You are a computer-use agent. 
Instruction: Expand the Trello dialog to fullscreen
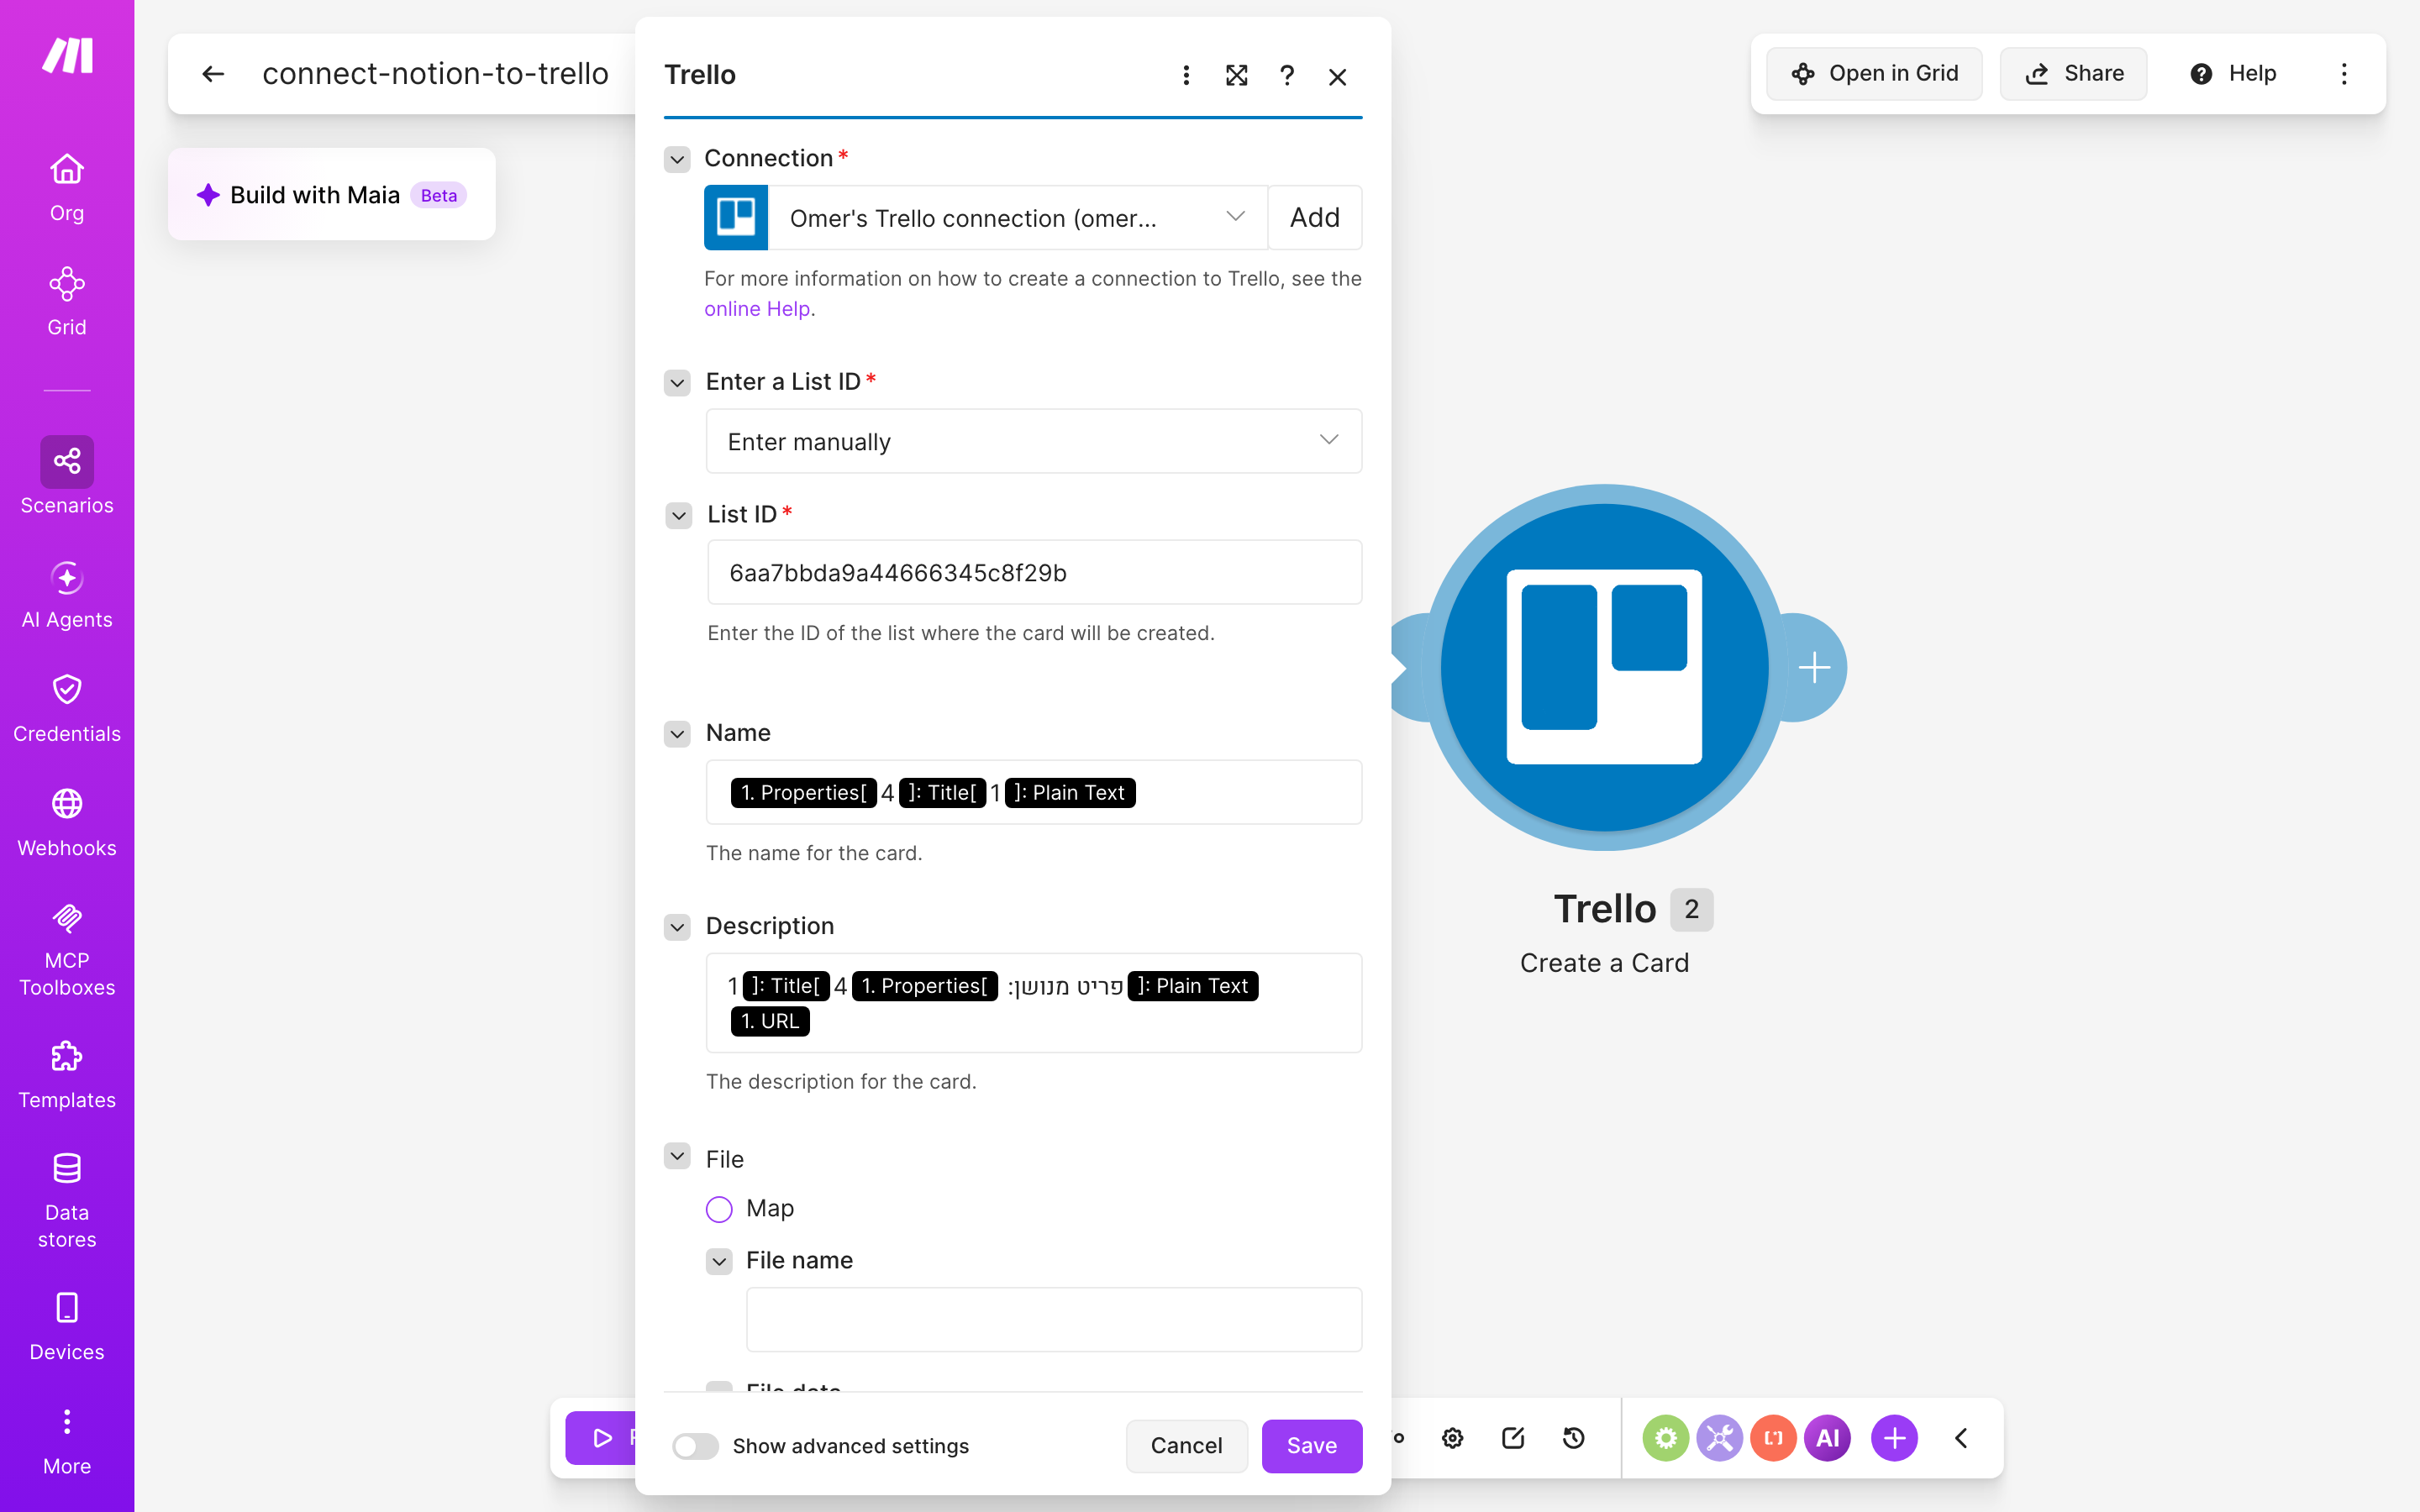point(1237,75)
